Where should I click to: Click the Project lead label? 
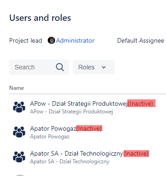[25, 40]
